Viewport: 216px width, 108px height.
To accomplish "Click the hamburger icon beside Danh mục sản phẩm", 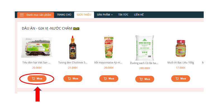I will (22, 15).
